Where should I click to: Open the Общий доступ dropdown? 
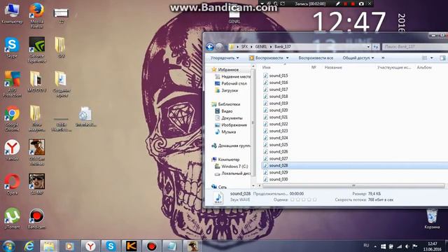pos(358,58)
